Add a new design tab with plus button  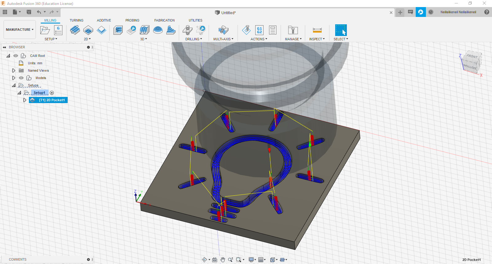point(400,12)
